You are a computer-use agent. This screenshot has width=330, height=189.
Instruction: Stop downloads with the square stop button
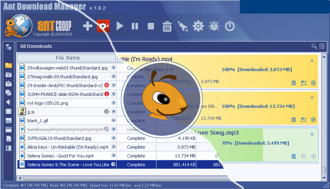click(151, 26)
